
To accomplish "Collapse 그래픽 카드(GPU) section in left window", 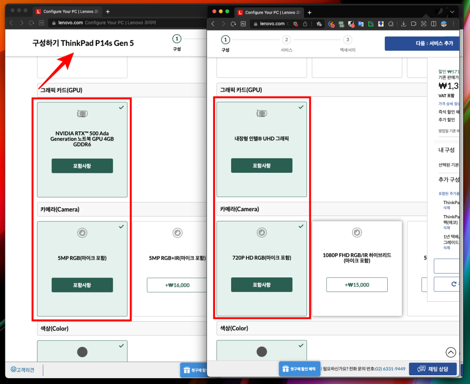I will coord(122,90).
